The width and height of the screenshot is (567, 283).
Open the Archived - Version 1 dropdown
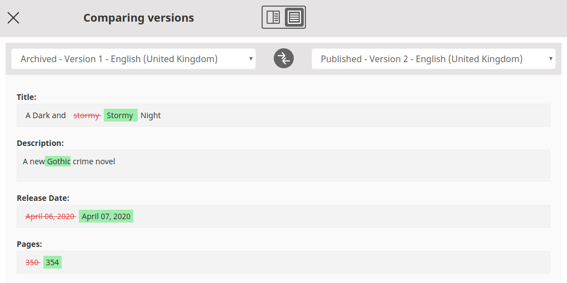pyautogui.click(x=133, y=59)
